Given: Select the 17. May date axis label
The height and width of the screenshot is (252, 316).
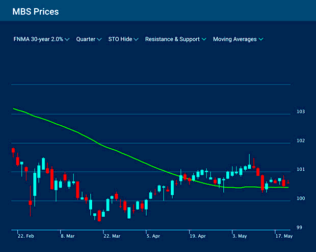Looking at the screenshot, I should click(x=283, y=237).
